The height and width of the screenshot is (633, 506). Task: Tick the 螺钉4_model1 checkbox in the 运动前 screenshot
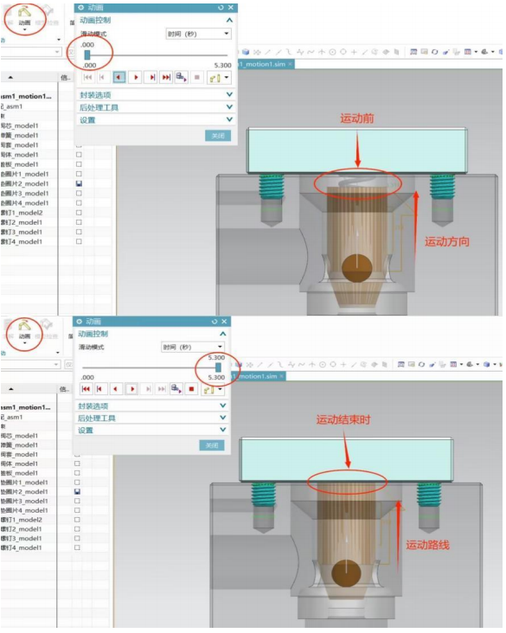click(79, 241)
